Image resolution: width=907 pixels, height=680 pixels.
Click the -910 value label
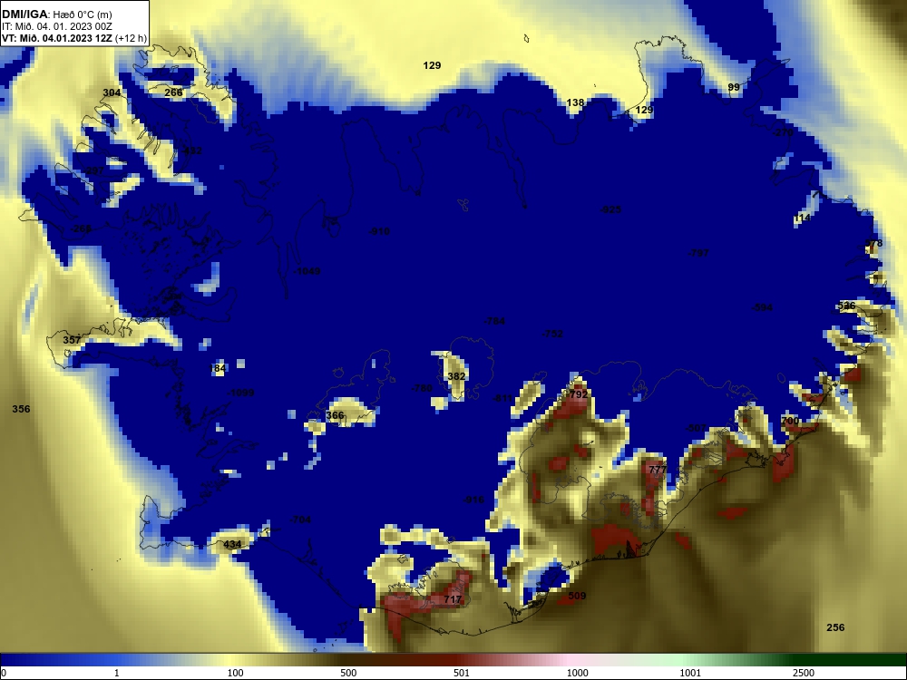point(379,231)
